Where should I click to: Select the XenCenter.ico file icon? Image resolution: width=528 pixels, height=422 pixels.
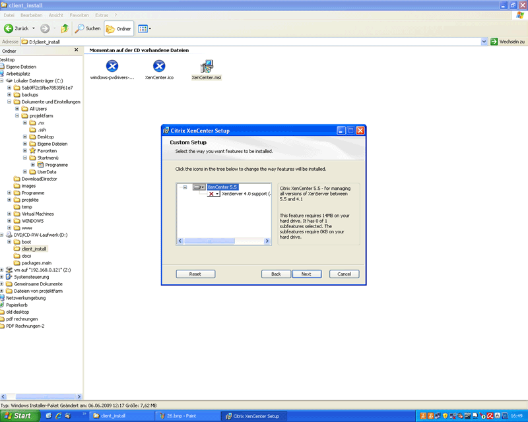point(159,66)
